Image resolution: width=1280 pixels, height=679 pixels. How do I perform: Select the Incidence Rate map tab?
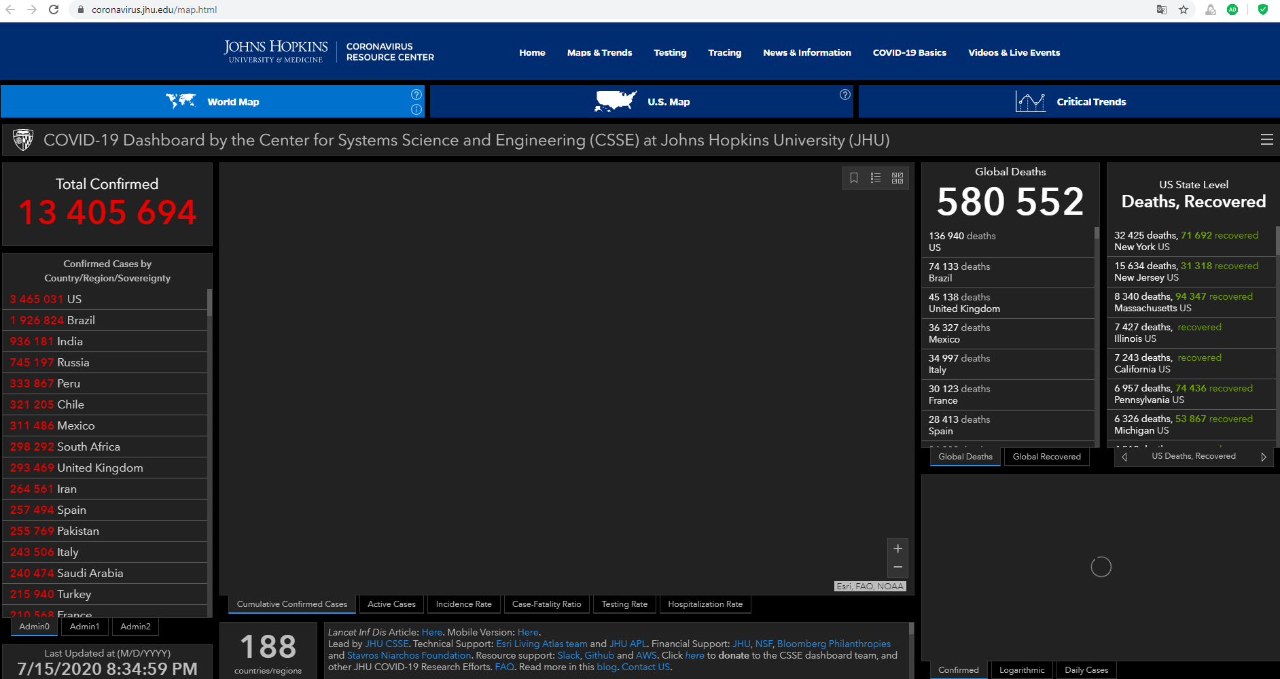[463, 604]
